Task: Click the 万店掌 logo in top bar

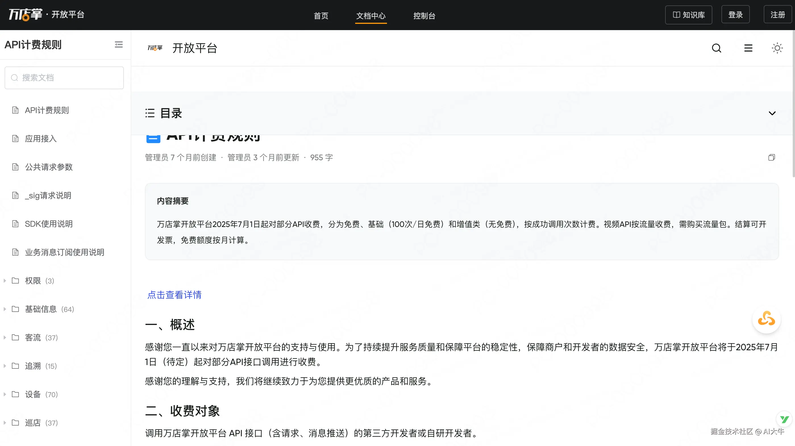Action: point(25,14)
